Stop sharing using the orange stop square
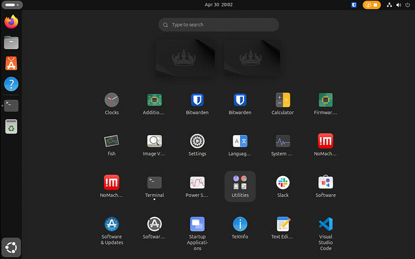This screenshot has height=259, width=415. [375, 5]
